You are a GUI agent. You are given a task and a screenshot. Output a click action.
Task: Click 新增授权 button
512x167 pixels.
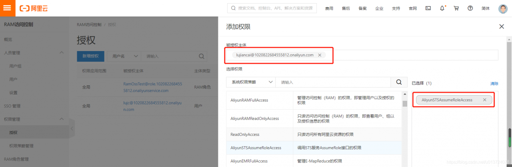tap(90, 56)
